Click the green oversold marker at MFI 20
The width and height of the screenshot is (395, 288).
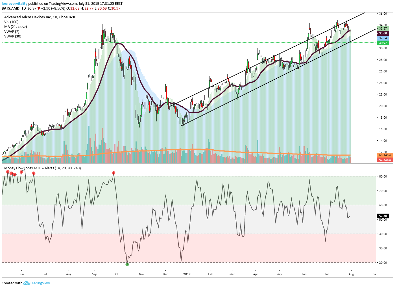(127, 264)
